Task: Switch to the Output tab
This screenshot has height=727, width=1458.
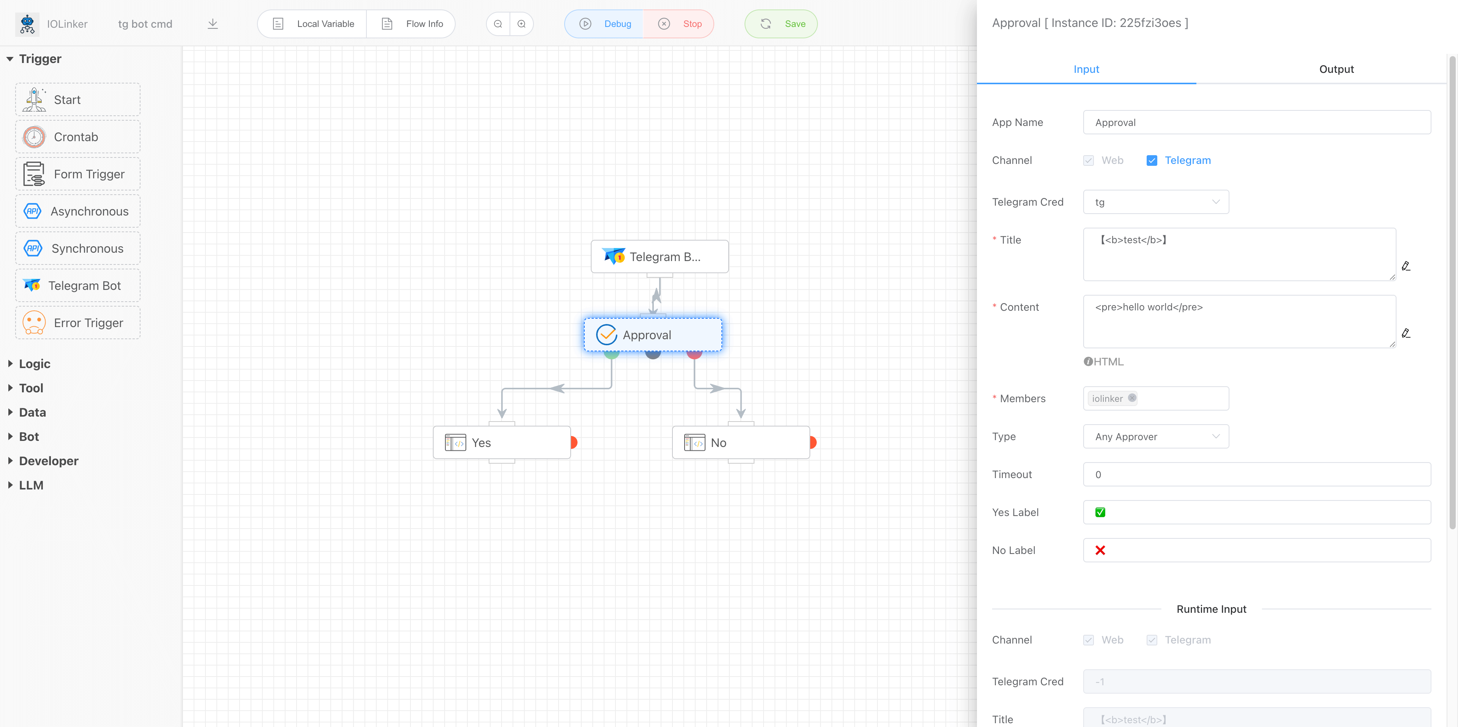Action: [x=1336, y=69]
